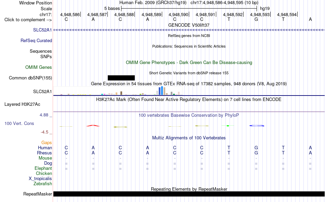Click the Dog species label
Viewport: 325px width, 202px height.
[48, 163]
